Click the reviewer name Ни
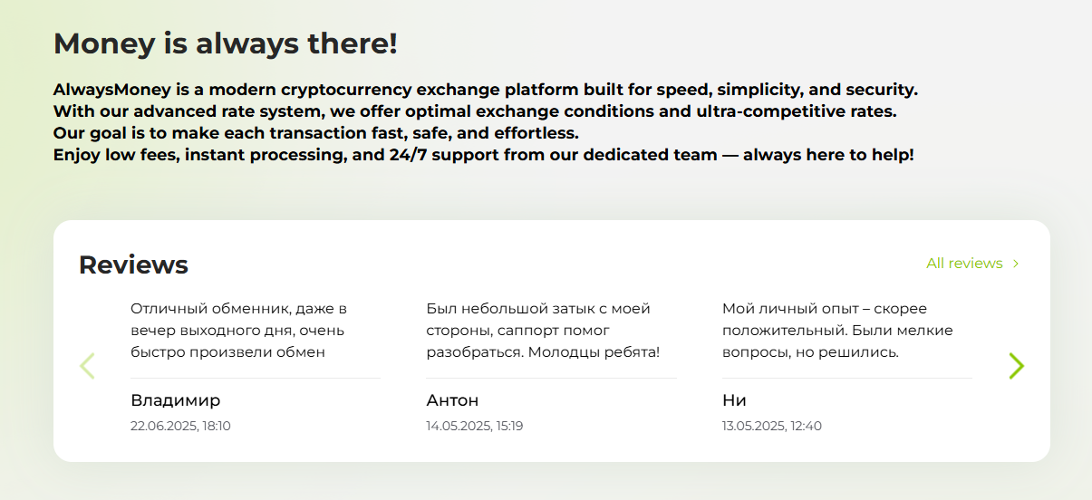 [734, 400]
